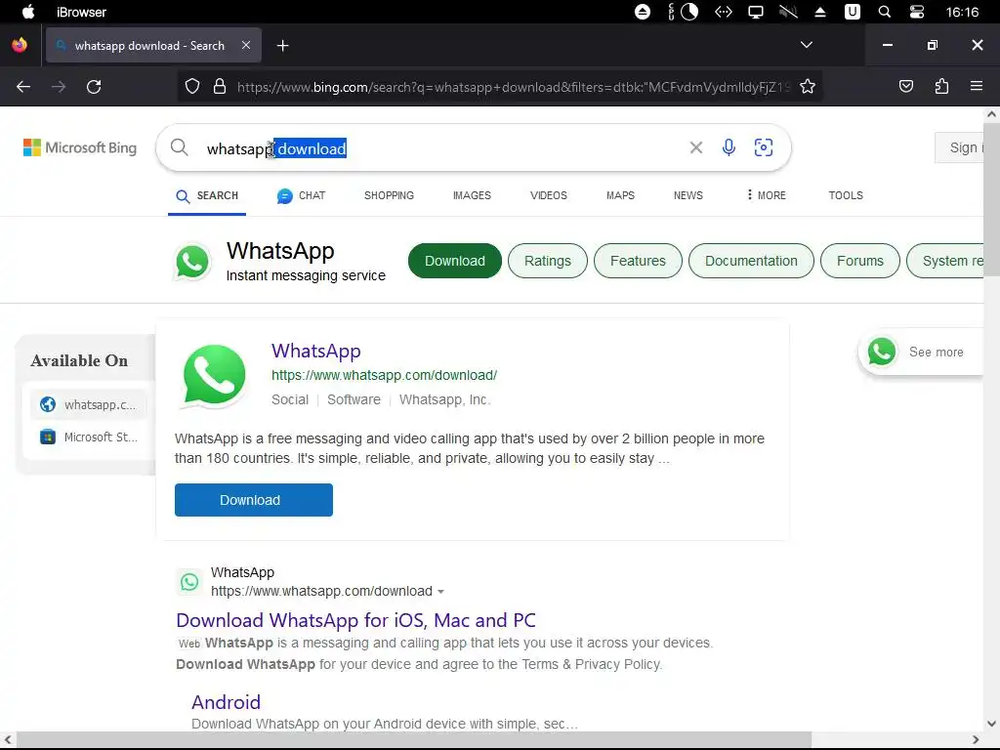This screenshot has width=1000, height=750.
Task: Open Spotlight search in menu bar
Action: pyautogui.click(x=884, y=12)
